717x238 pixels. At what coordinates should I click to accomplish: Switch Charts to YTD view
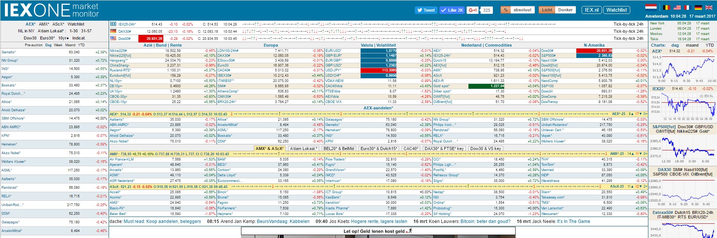click(710, 45)
